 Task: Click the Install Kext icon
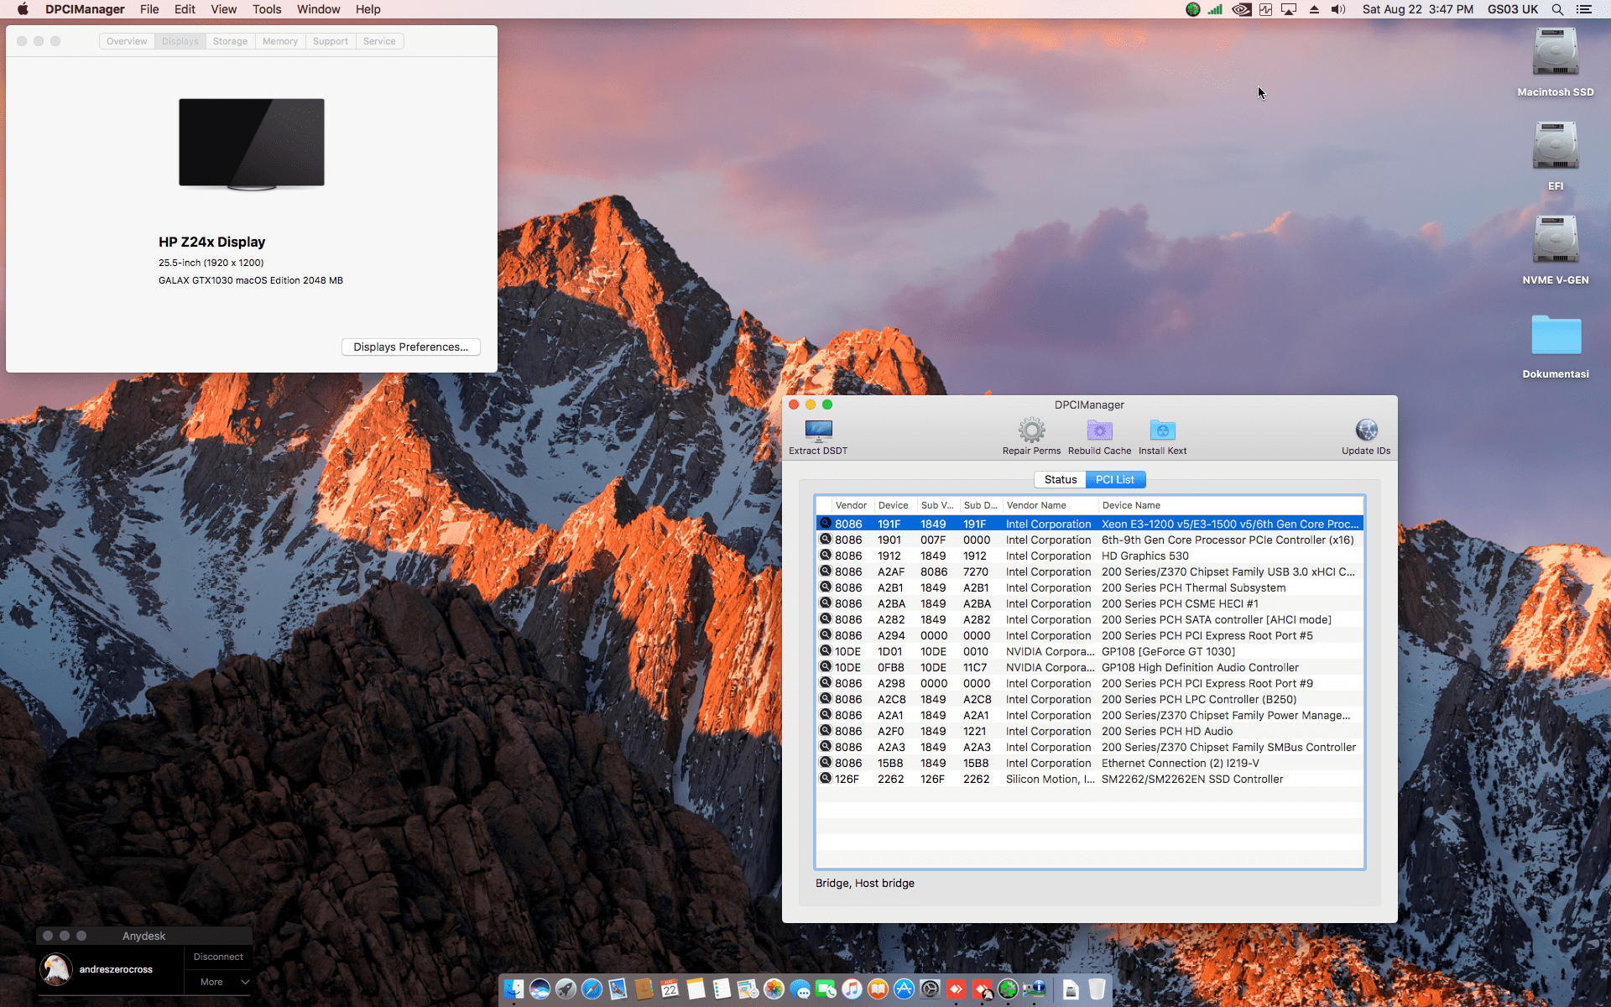tap(1162, 431)
